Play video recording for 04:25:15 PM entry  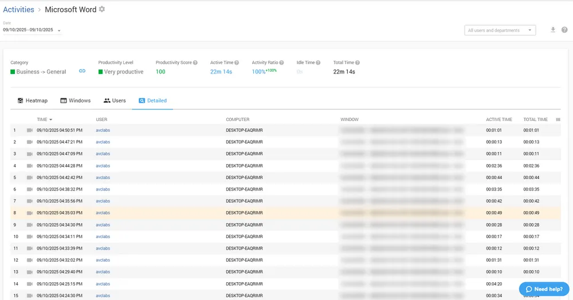[x=30, y=284]
